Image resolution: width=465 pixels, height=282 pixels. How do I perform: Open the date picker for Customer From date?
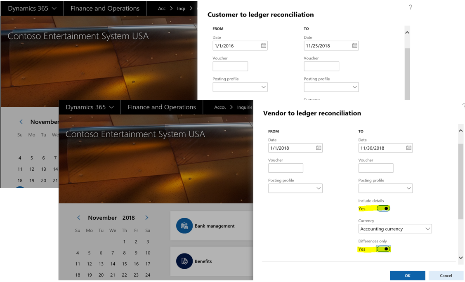point(264,45)
